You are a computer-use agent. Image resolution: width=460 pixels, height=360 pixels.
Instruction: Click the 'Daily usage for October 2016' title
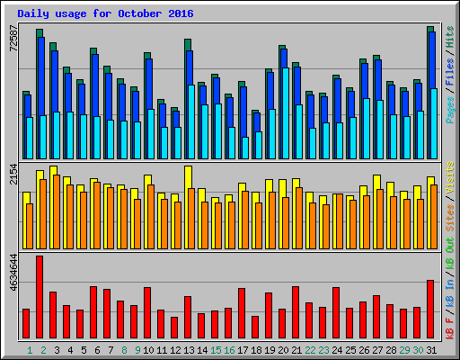coord(105,13)
